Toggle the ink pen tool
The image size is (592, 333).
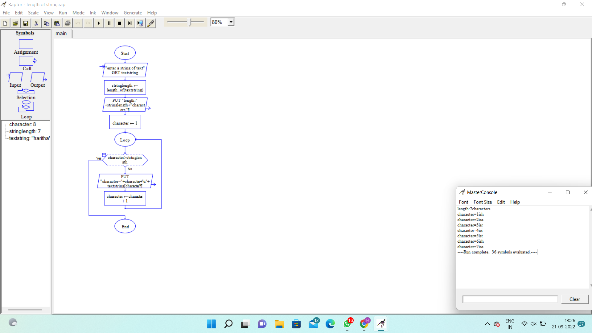coord(151,23)
